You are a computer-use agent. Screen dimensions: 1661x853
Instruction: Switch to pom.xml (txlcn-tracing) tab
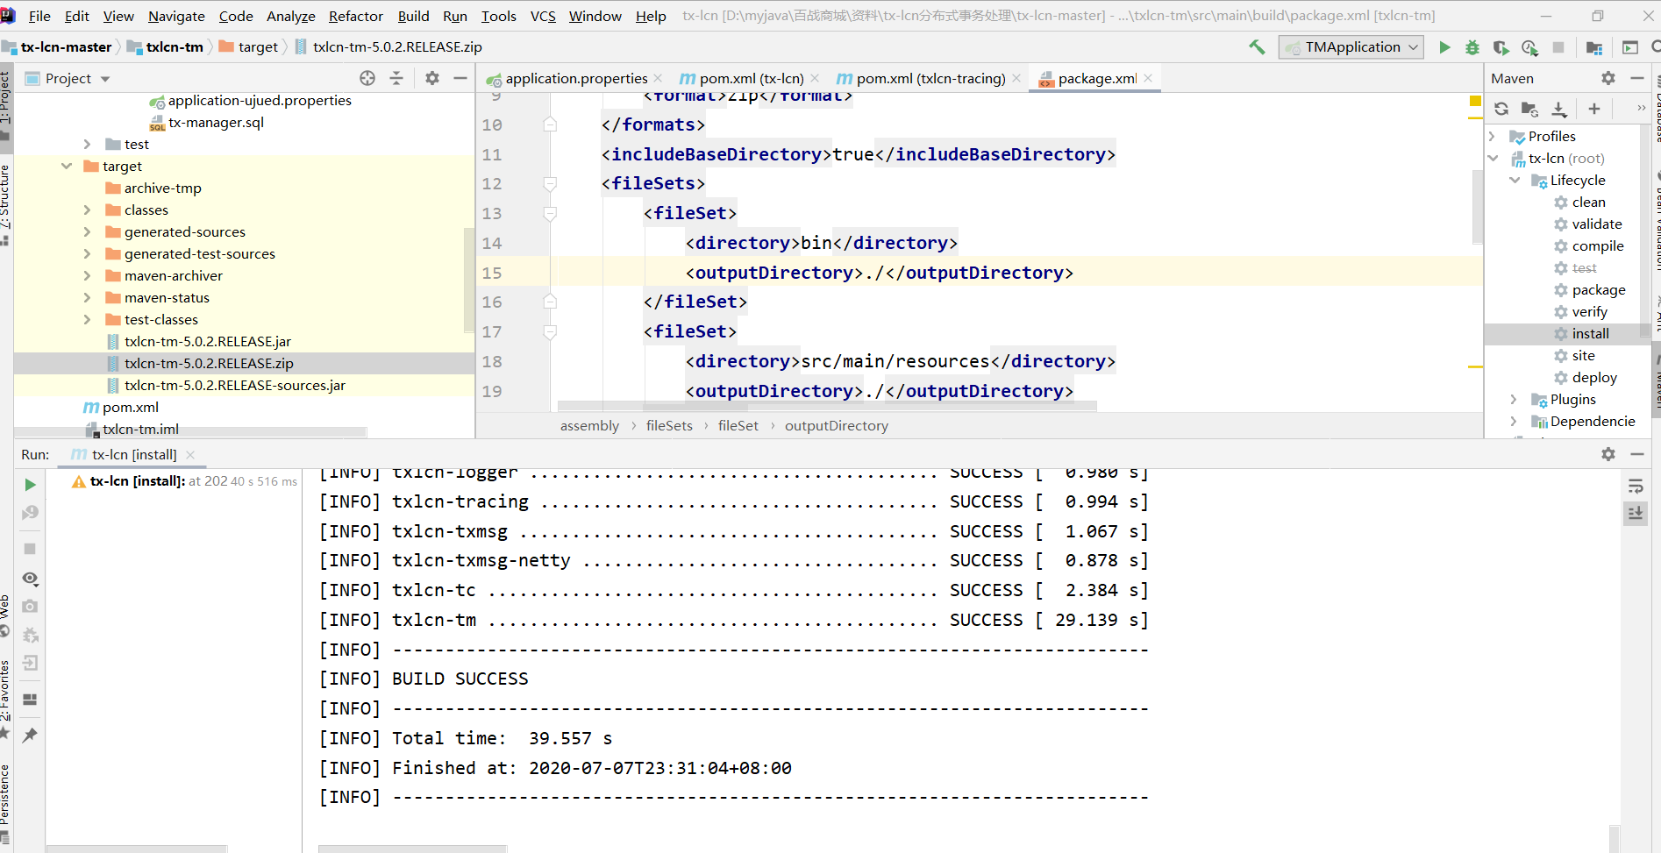930,78
